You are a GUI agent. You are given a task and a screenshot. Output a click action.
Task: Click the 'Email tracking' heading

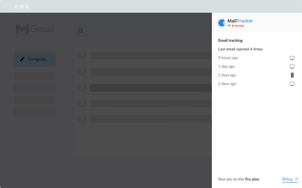click(x=230, y=40)
